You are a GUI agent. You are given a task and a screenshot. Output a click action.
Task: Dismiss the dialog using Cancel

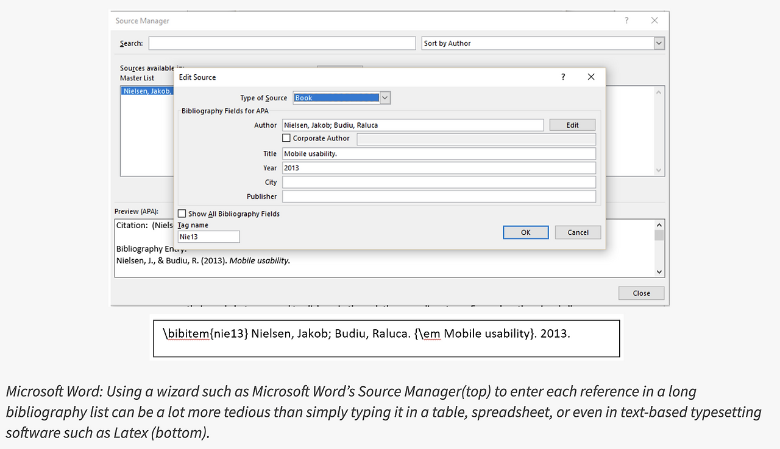[577, 232]
